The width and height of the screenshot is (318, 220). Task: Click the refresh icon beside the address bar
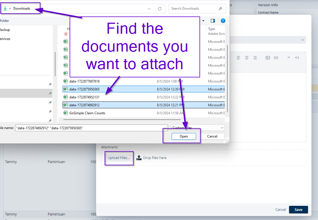(160, 9)
